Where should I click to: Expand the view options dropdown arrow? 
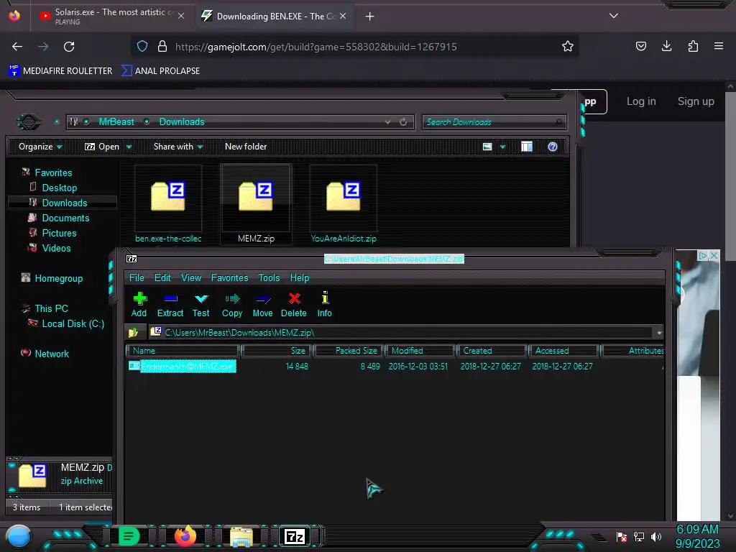click(x=502, y=147)
